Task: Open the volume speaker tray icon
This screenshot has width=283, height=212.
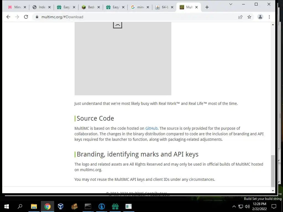Action: [x=247, y=206]
